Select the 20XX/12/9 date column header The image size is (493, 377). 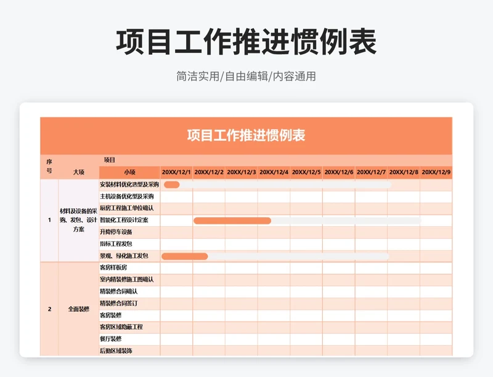pyautogui.click(x=436, y=172)
